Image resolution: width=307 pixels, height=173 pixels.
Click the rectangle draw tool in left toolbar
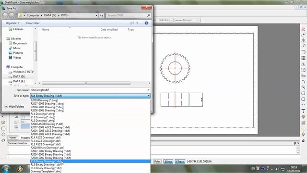click(x=3, y=128)
